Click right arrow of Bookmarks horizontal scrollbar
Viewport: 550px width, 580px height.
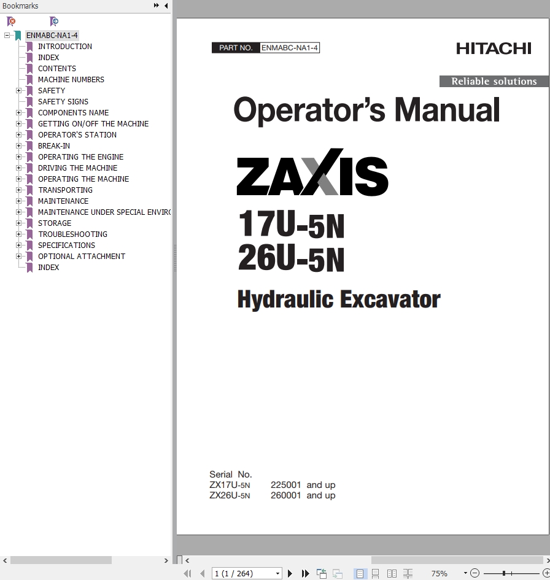(166, 560)
